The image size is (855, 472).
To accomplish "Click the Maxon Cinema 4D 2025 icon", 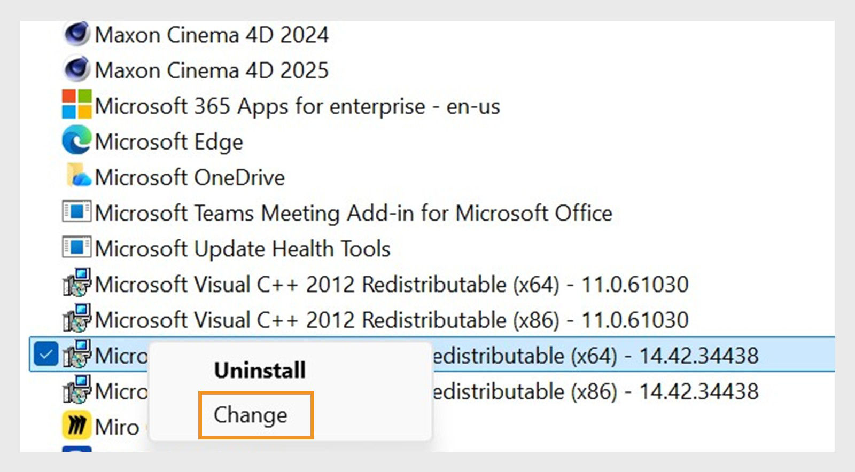I will [77, 70].
